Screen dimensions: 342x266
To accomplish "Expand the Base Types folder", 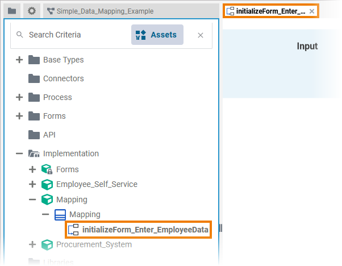I will [19, 60].
